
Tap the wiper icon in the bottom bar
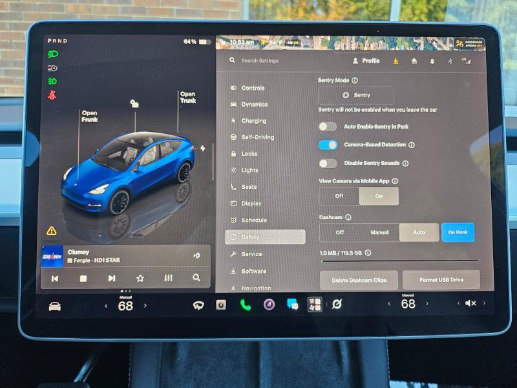click(198, 305)
